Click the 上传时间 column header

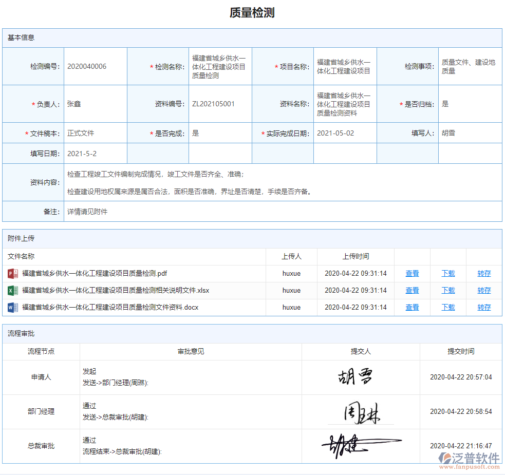[356, 256]
